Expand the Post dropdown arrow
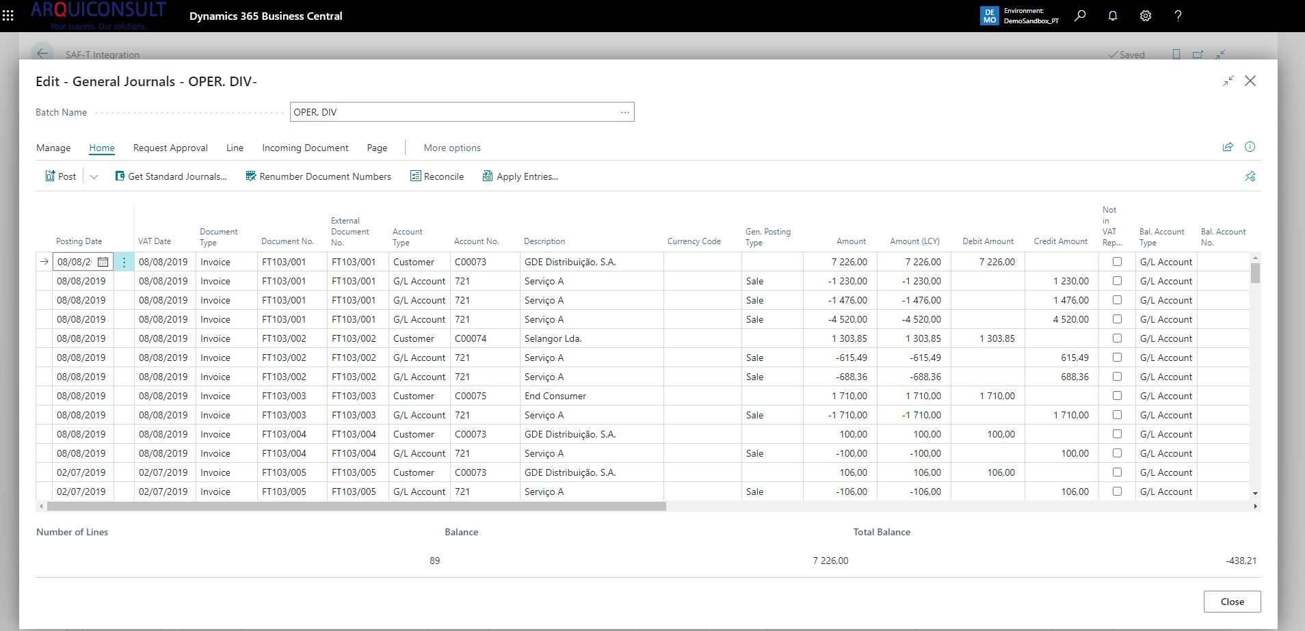1305x631 pixels. 94,176
